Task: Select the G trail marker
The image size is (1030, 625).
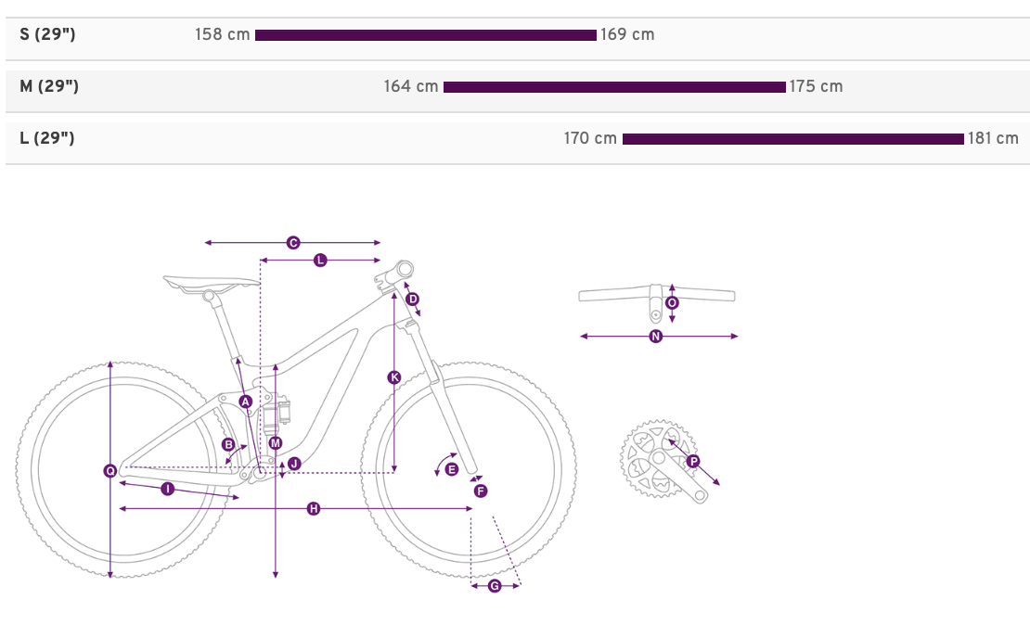Action: click(495, 586)
